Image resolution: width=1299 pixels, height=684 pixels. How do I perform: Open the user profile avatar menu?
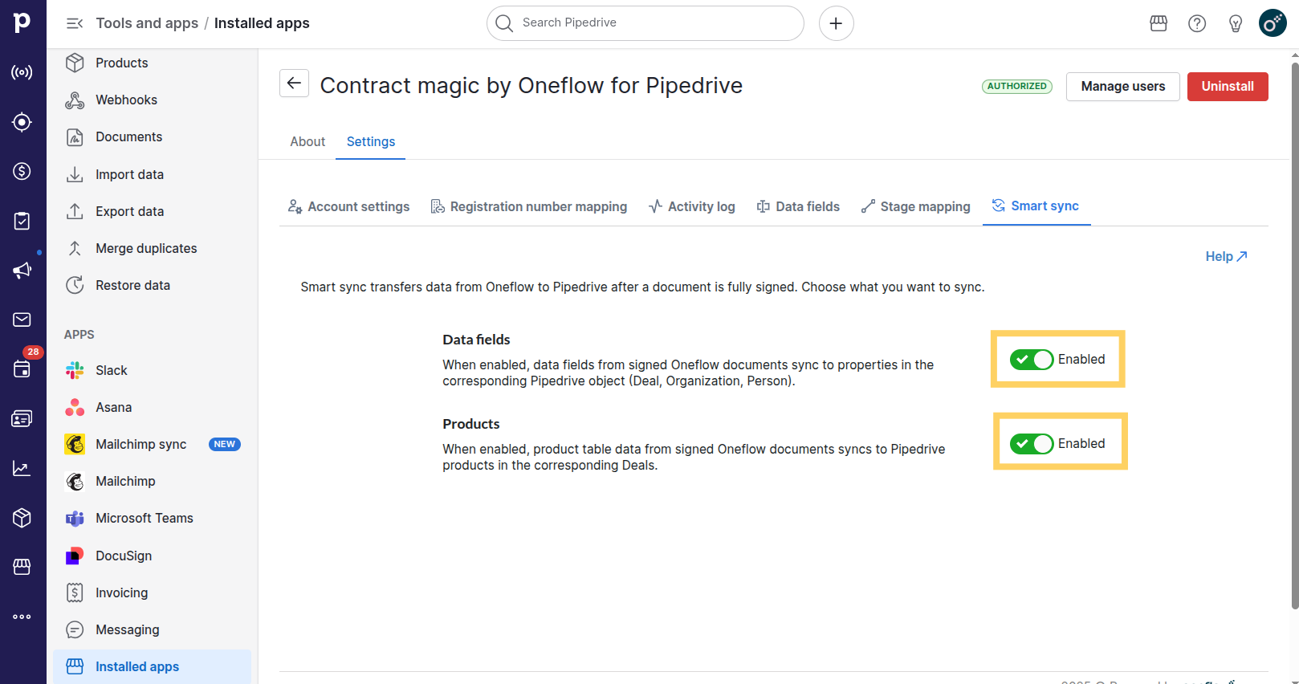click(1273, 23)
